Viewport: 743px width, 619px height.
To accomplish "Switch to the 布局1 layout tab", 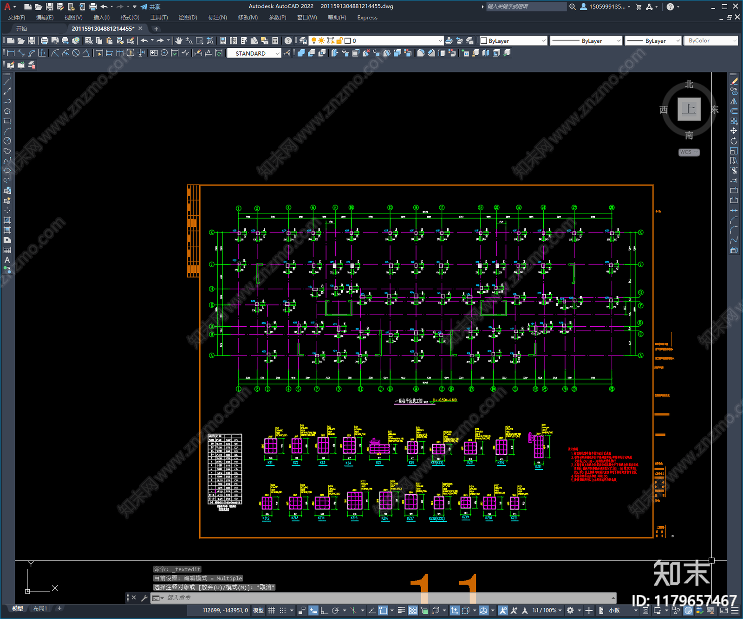I will (40, 608).
